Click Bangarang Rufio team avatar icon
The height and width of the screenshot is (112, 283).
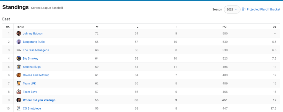point(19,42)
